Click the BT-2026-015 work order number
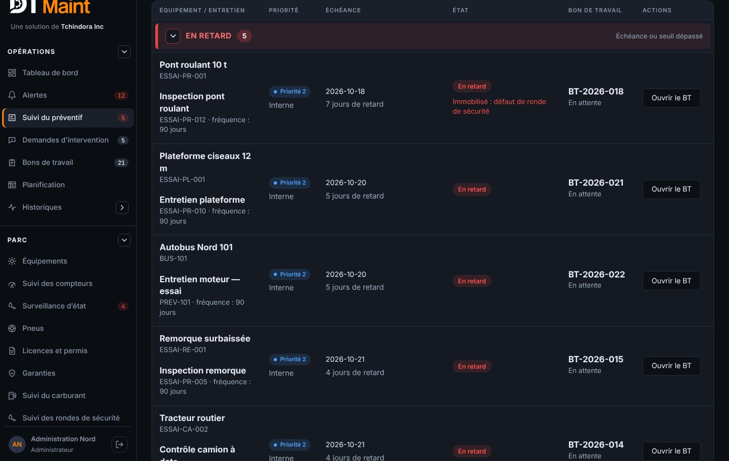The image size is (729, 461). pos(596,359)
